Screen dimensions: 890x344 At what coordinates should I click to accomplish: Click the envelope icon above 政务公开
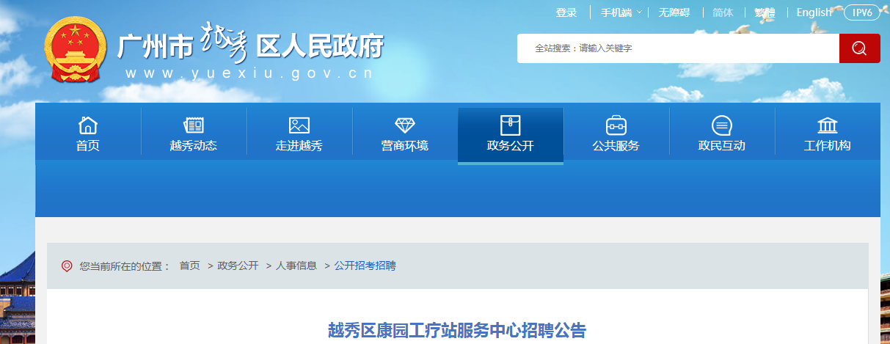[x=511, y=125]
